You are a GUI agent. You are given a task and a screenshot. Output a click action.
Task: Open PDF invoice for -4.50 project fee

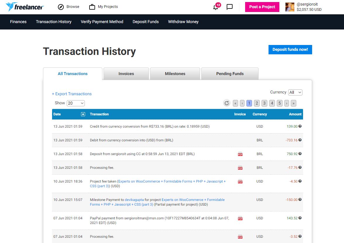point(240,181)
